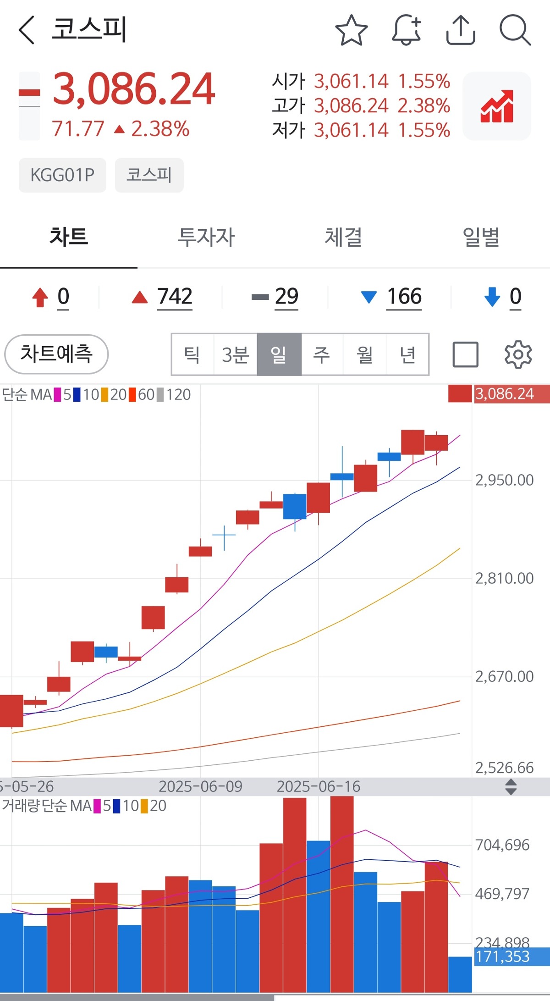Tap the red rising chart icon button
This screenshot has width=550, height=1001.
[x=497, y=106]
